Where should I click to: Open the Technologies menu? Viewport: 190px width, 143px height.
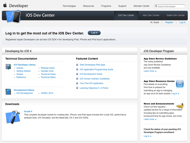[69, 6]
